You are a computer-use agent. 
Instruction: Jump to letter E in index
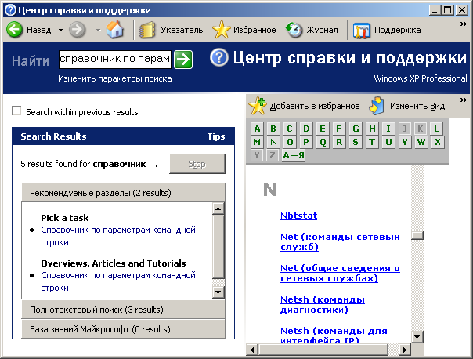click(323, 129)
